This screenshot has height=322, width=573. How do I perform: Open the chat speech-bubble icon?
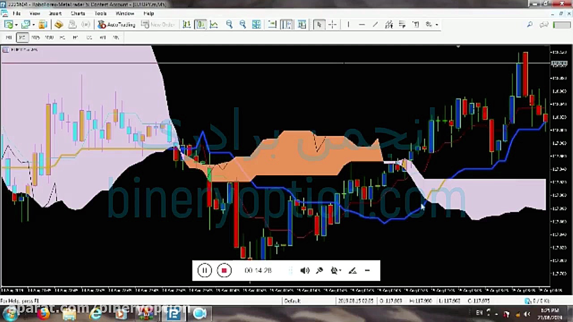click(544, 25)
